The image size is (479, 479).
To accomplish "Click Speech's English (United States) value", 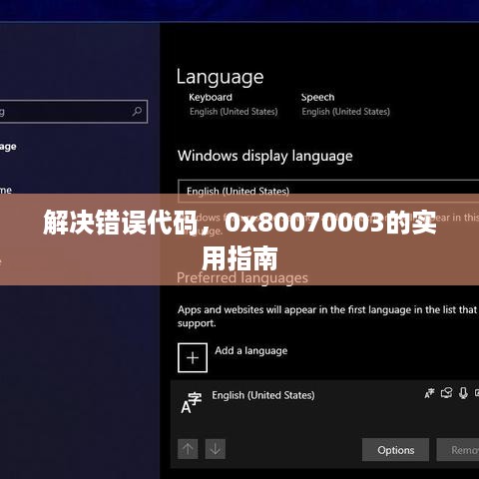I will (345, 112).
